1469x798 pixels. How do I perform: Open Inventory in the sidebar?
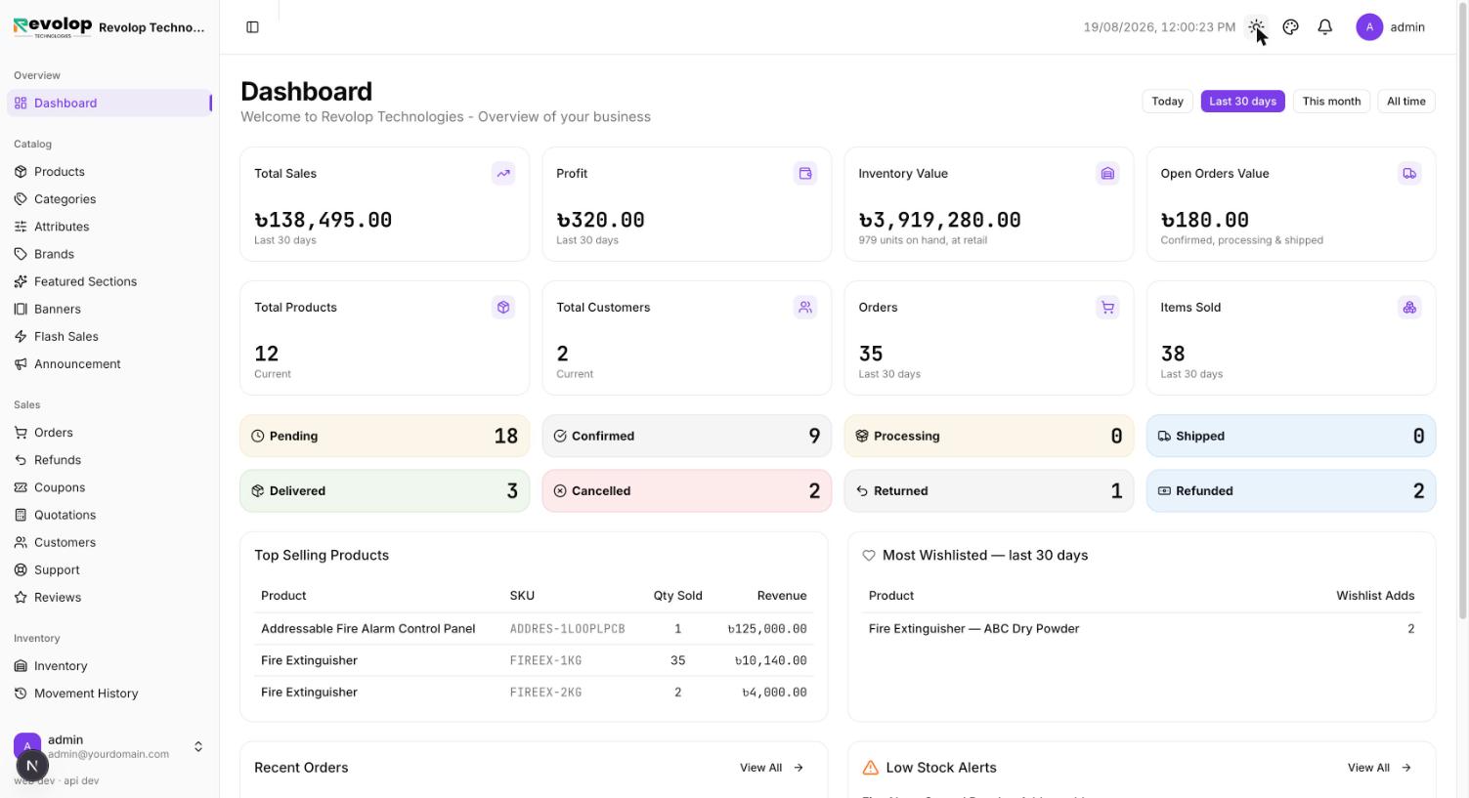click(x=109, y=666)
